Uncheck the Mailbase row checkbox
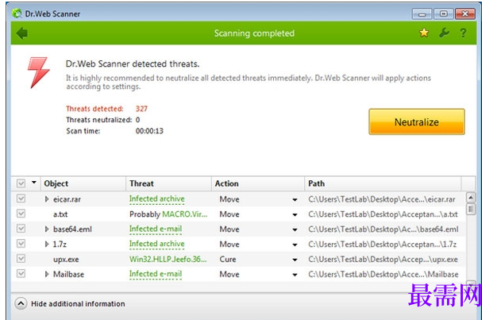The width and height of the screenshot is (497, 320). tap(21, 273)
